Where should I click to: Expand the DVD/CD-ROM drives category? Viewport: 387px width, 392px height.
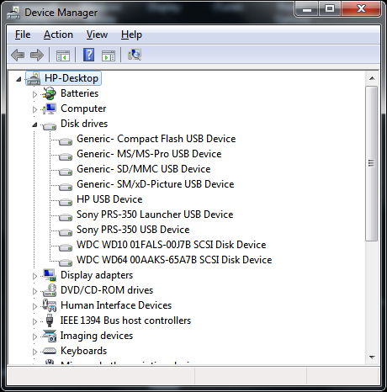point(34,291)
